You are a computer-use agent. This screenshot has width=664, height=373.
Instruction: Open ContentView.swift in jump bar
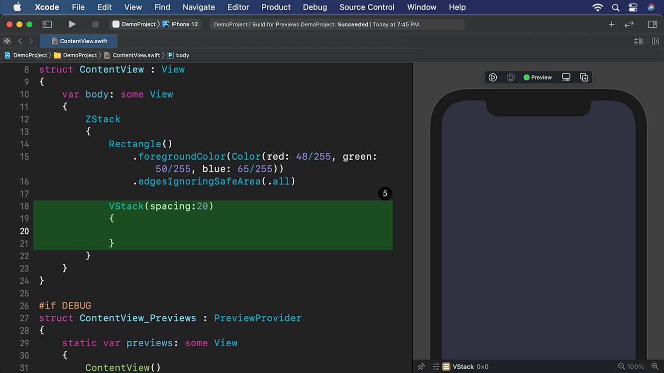pyautogui.click(x=132, y=55)
